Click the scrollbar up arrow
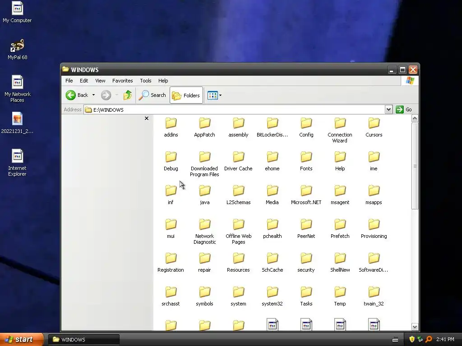The width and height of the screenshot is (462, 346). (x=415, y=118)
